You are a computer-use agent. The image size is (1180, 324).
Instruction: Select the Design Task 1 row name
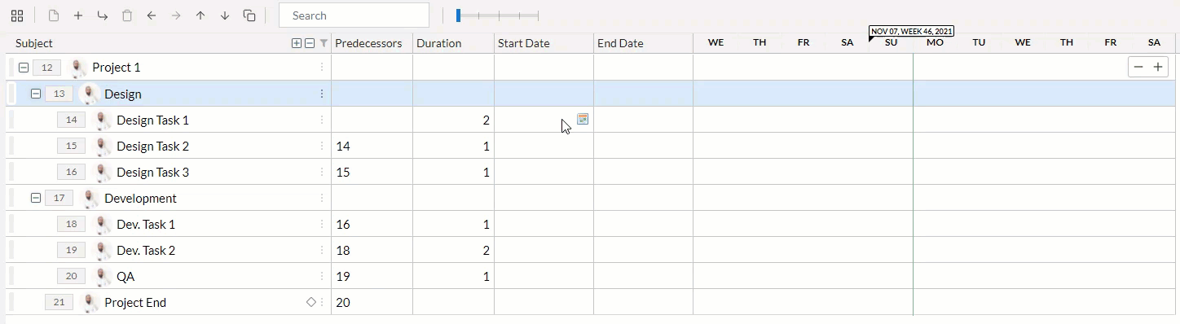pos(152,120)
